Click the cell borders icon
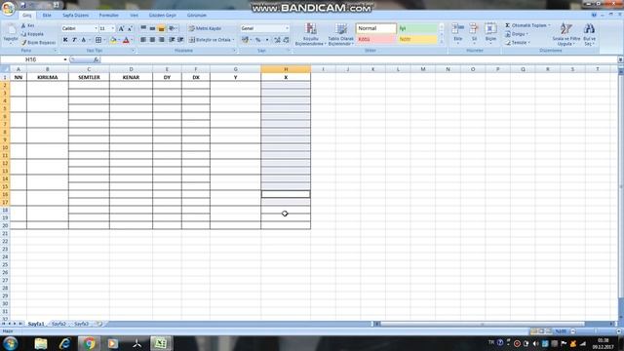 [97, 40]
